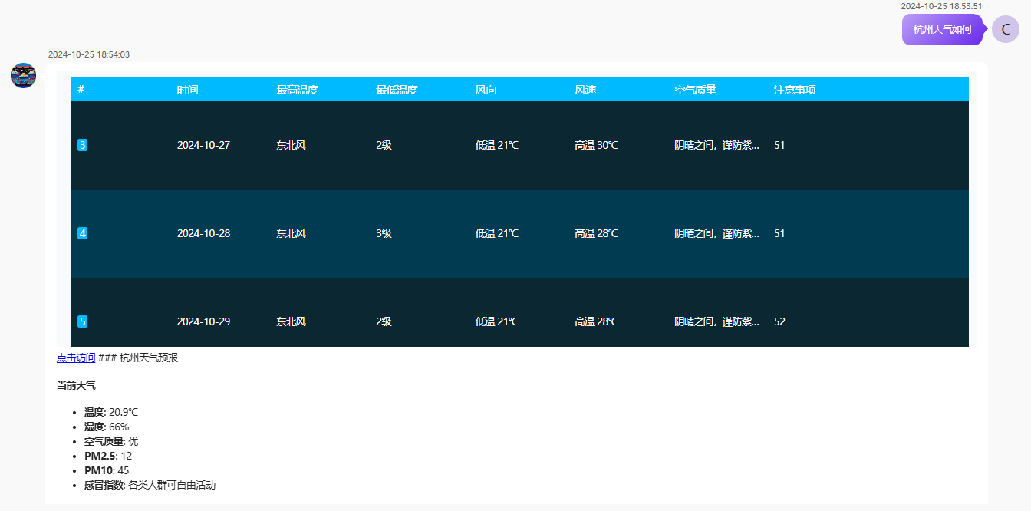Screen dimensions: 1031x511
Task: Click the 杭州天气如何 message bubble
Action: [941, 29]
